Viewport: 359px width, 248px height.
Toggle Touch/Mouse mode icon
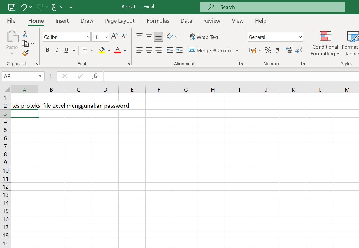click(54, 7)
